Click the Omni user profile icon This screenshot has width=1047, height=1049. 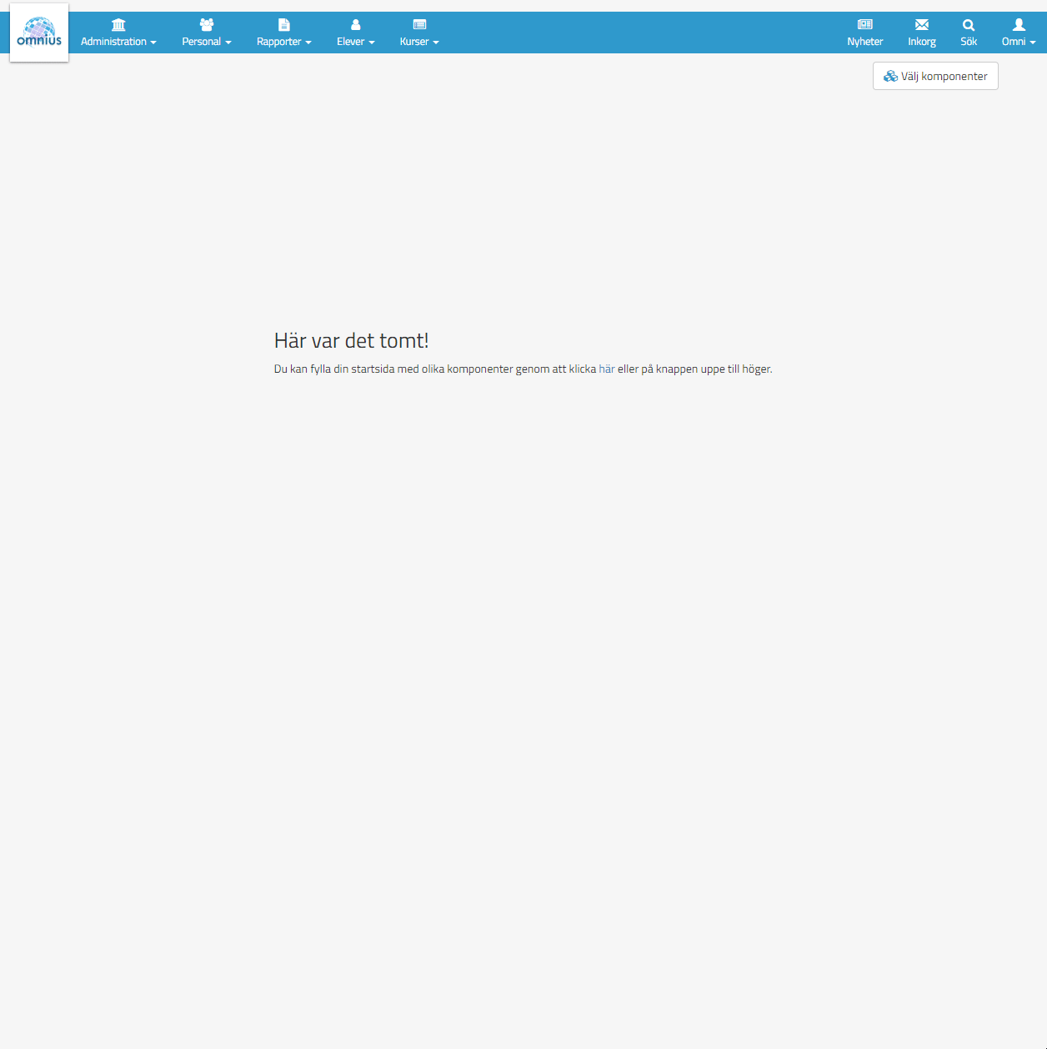(x=1019, y=25)
